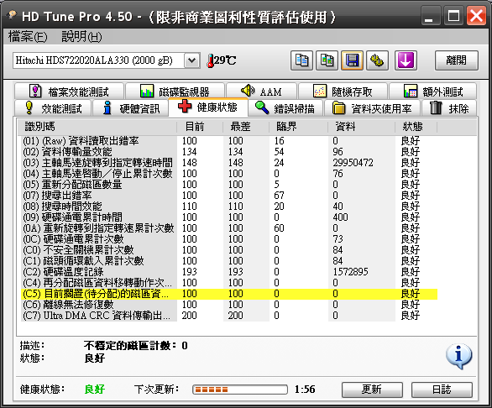The height and width of the screenshot is (408, 492).
Task: Switch to the 磁碟監視器 tab
Action: 175,92
